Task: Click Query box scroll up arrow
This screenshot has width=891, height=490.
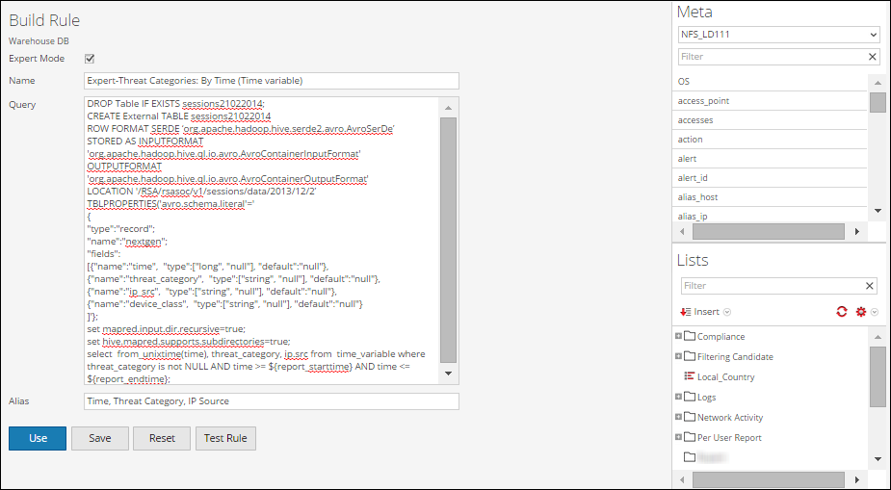Action: coord(448,108)
